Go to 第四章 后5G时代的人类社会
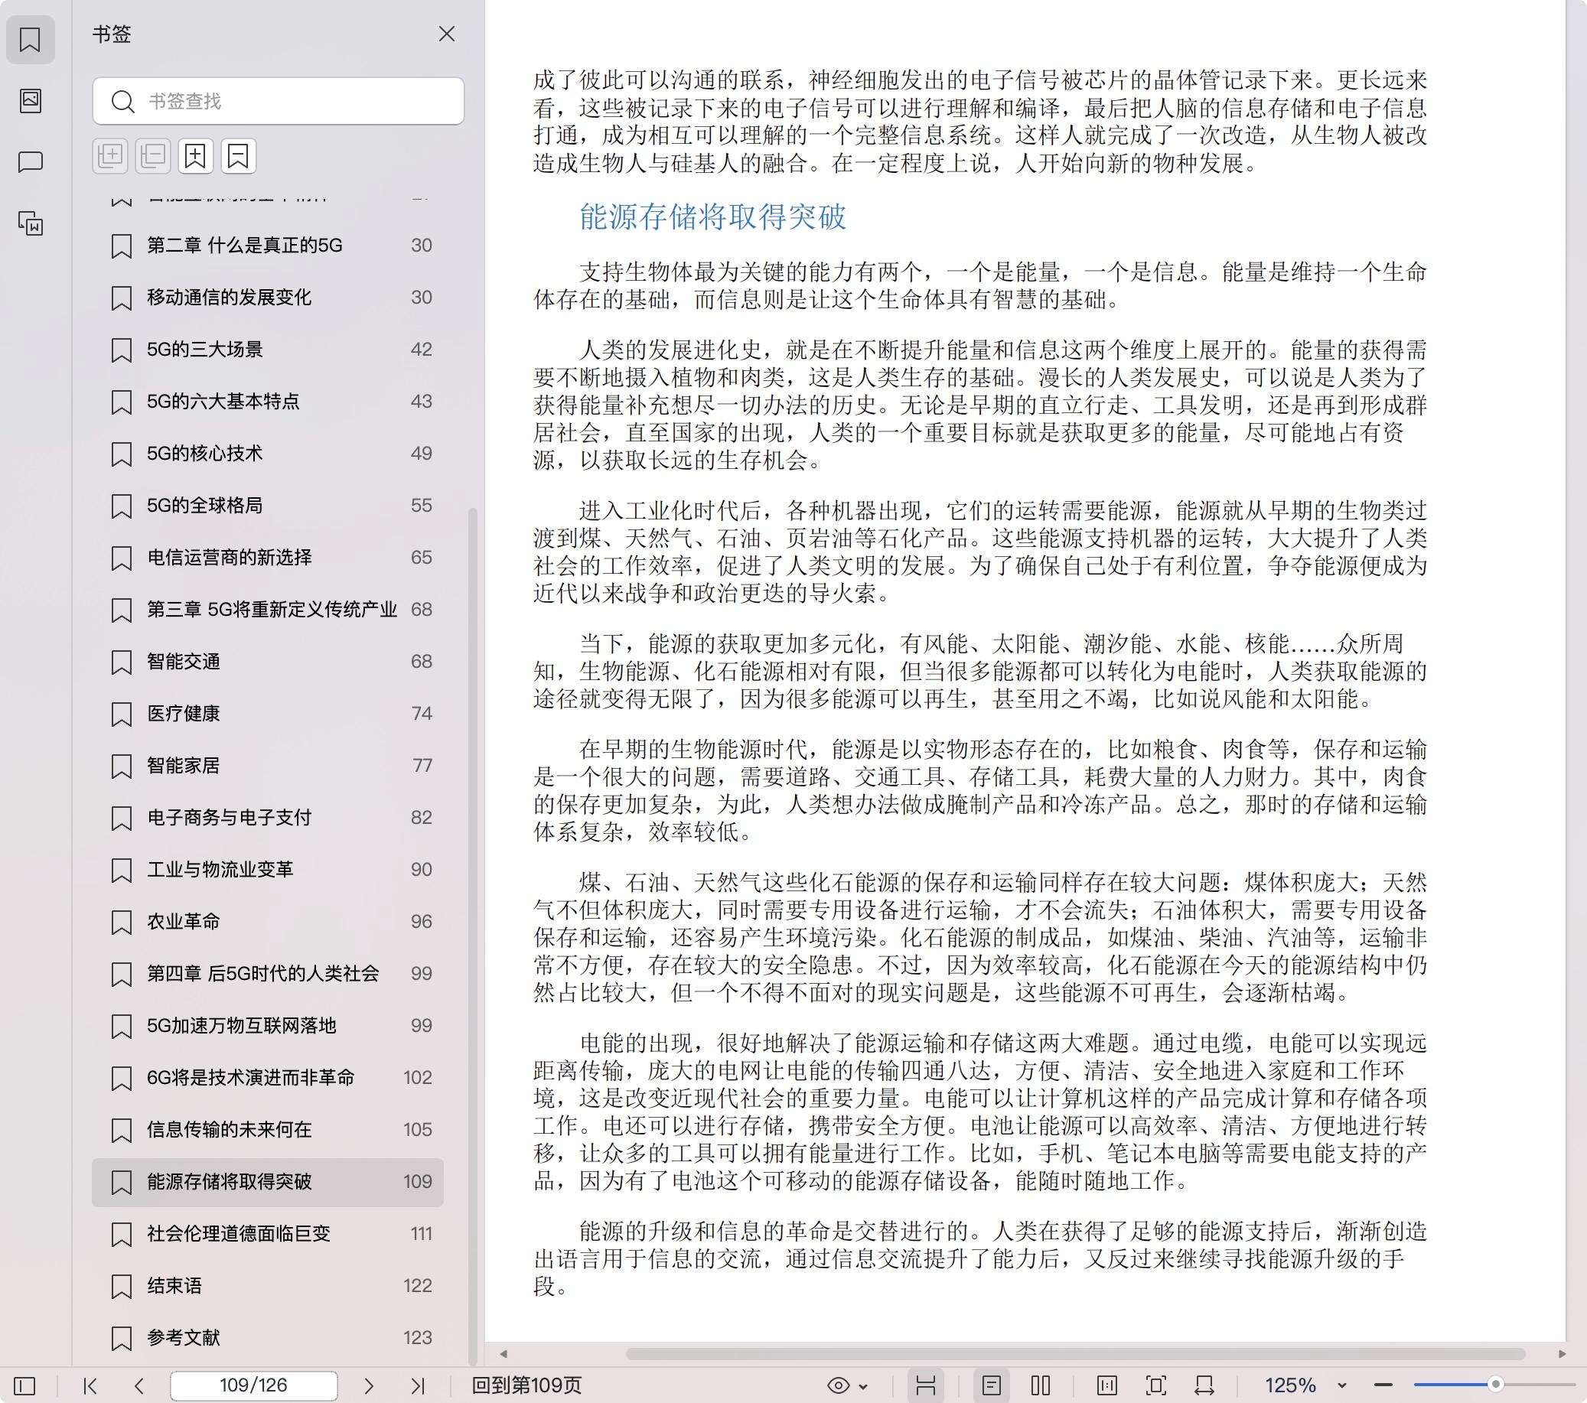The width and height of the screenshot is (1587, 1403). (268, 974)
